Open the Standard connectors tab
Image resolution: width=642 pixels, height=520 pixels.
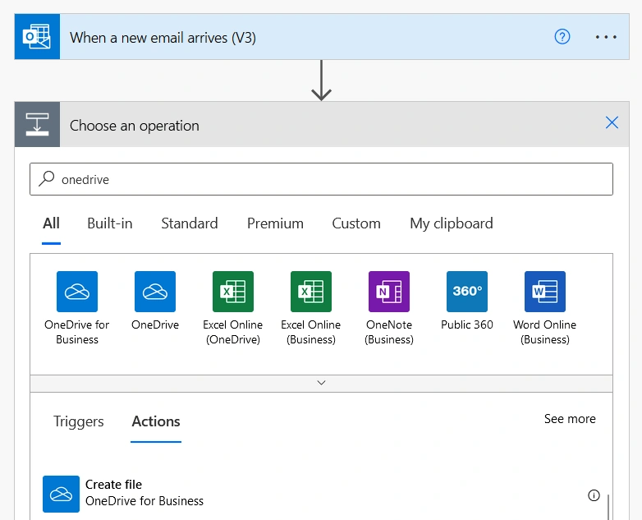click(x=190, y=223)
